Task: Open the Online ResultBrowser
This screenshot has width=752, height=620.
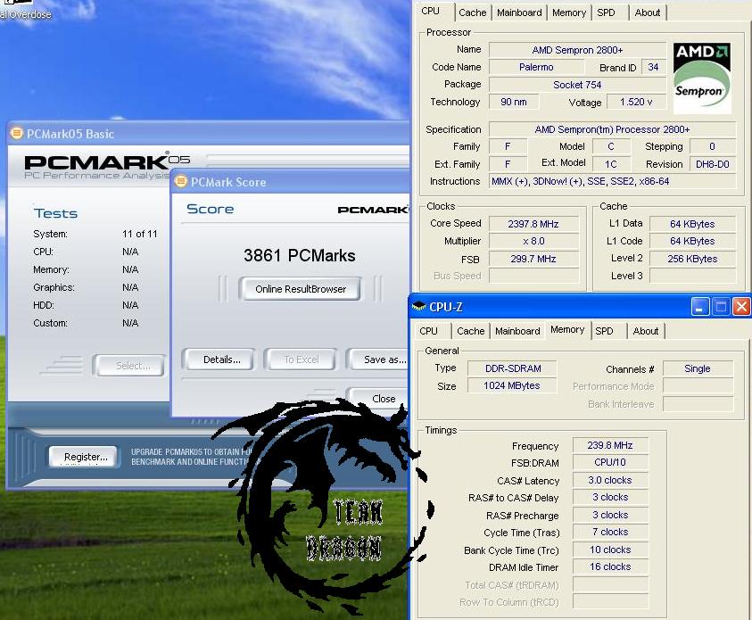Action: point(301,289)
